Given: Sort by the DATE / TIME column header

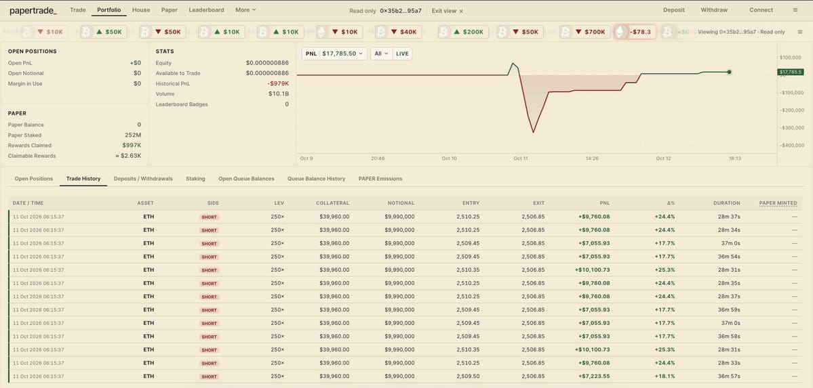Looking at the screenshot, I should click(x=28, y=203).
